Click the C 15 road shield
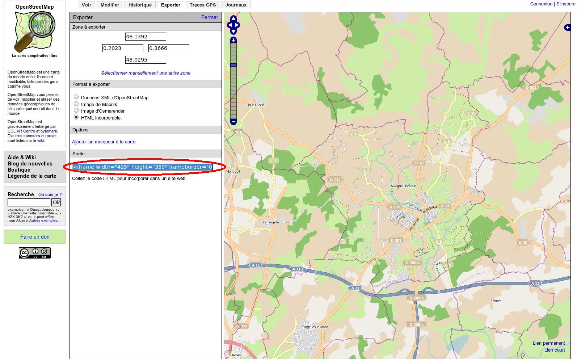Viewport: 577px width, 361px height. coord(472,113)
